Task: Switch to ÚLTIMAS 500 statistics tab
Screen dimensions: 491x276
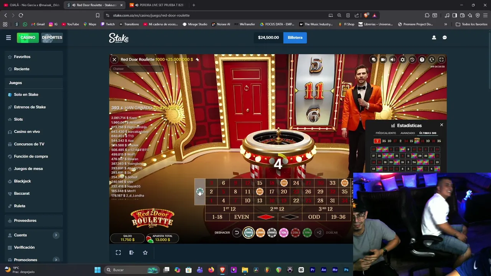Action: [x=428, y=133]
